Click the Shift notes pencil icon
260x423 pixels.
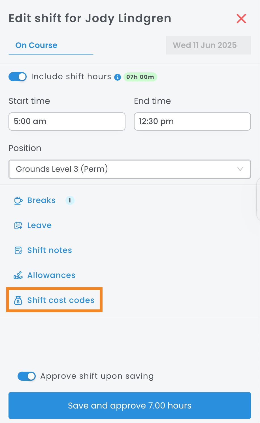18,250
